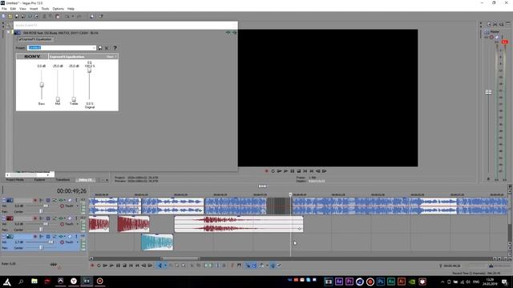Go to end in preview transport
Image resolution: width=513 pixels, height=288 pixels.
pos(312,170)
